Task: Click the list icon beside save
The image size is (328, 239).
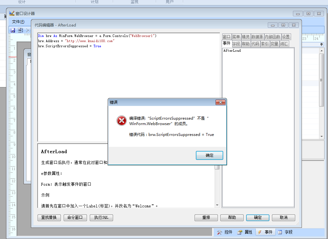Action: point(20,30)
